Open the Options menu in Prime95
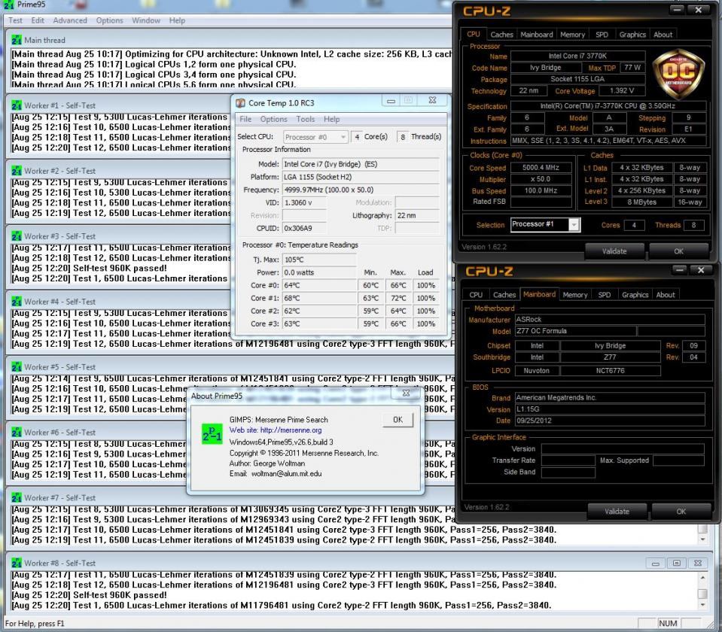The width and height of the screenshot is (722, 632). [x=110, y=21]
